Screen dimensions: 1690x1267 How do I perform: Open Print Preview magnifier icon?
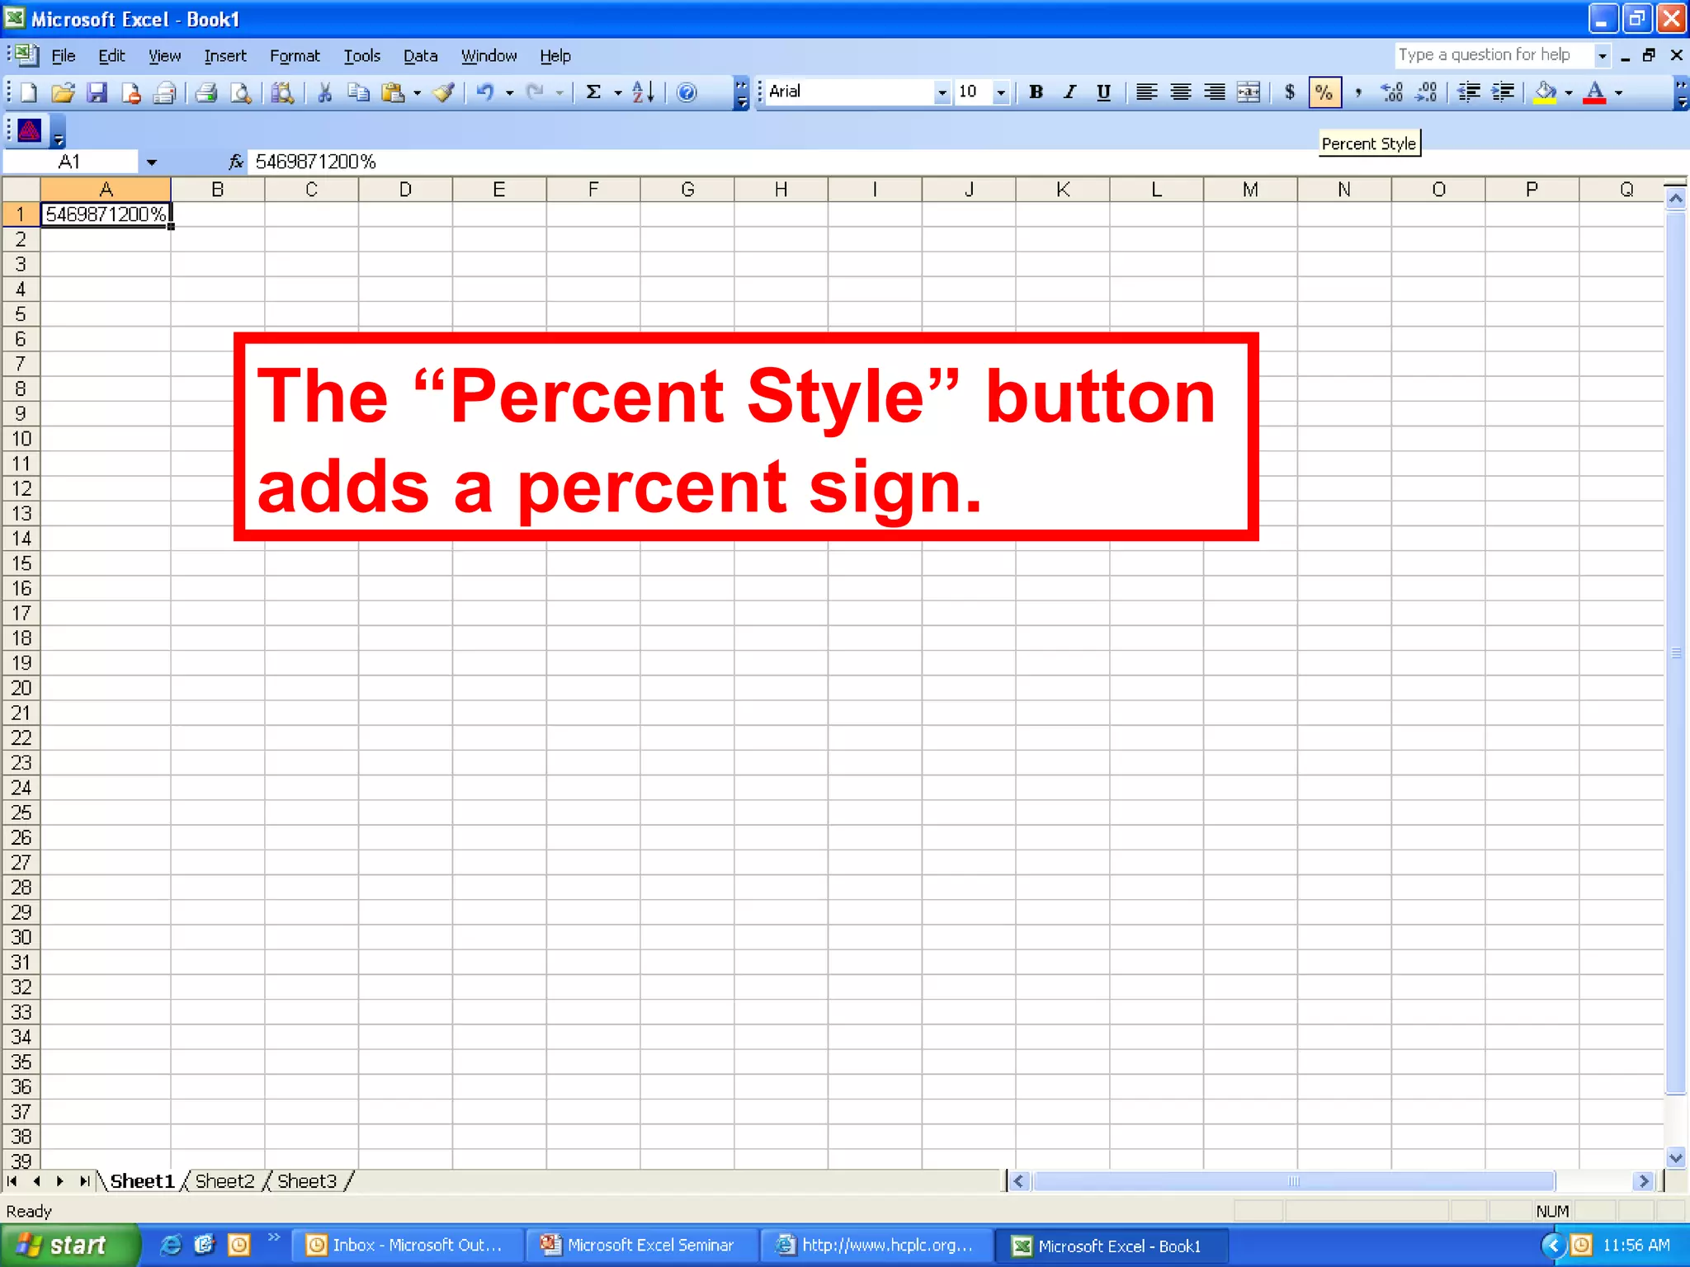240,92
